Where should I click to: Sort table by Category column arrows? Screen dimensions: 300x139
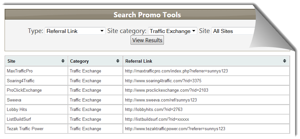pyautogui.click(x=118, y=61)
